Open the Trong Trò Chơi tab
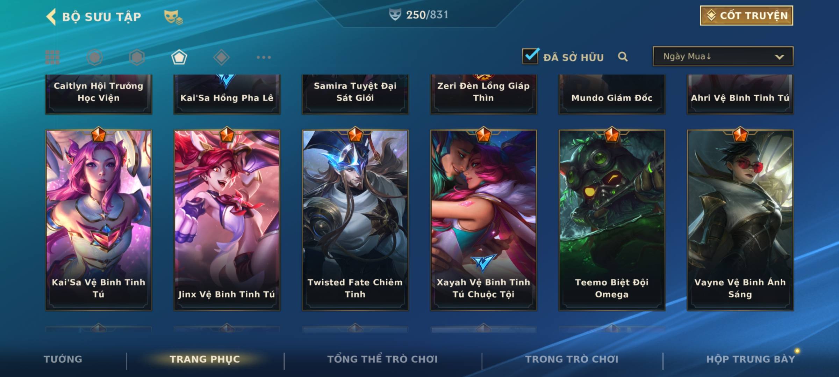The image size is (839, 377). point(572,359)
